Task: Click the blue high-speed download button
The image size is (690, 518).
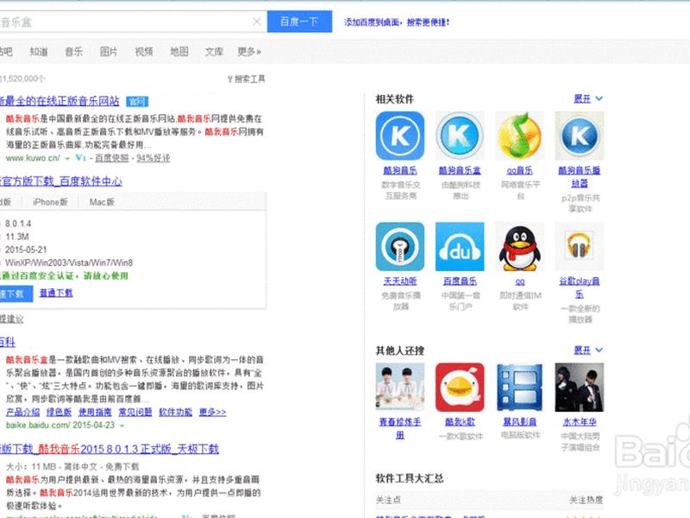Action: 15,294
